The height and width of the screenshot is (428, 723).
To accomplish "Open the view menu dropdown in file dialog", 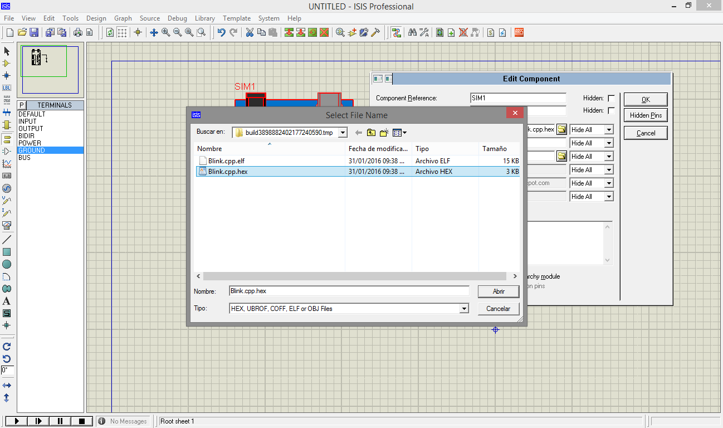I will coord(399,133).
